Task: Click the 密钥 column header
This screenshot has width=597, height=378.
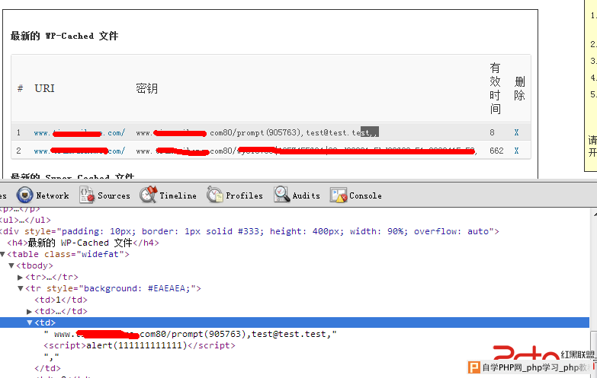Action: 146,88
